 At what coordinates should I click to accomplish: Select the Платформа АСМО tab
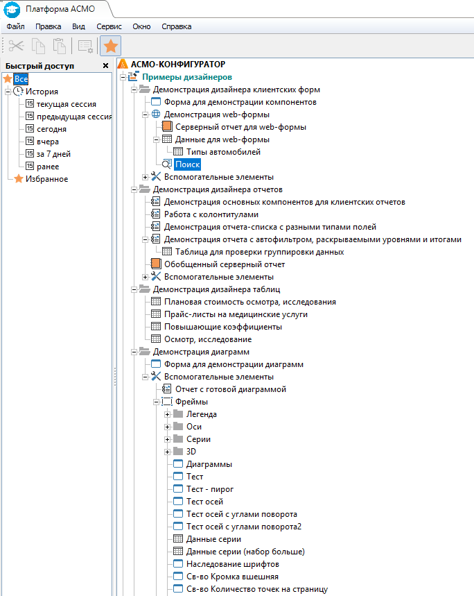click(60, 9)
